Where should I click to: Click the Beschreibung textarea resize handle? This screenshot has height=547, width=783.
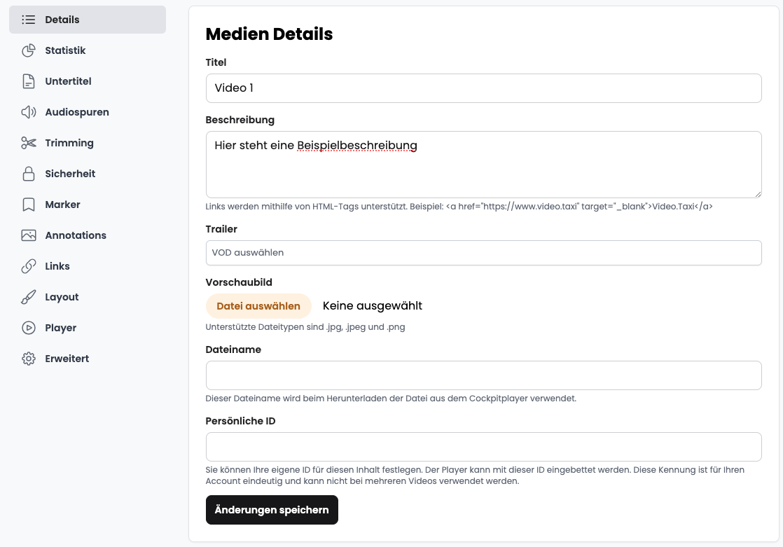point(758,194)
